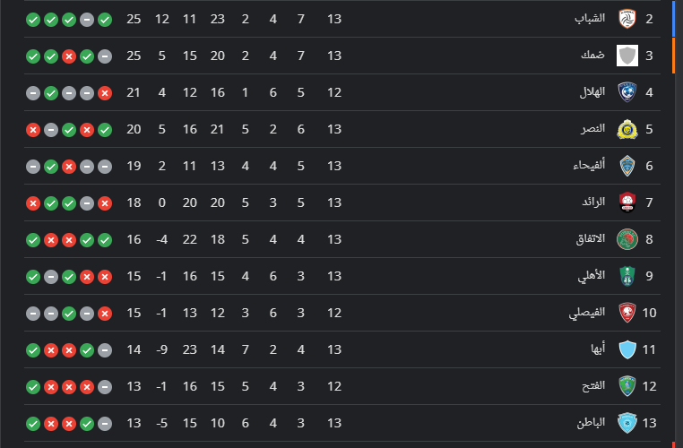683x448 pixels.
Task: Click the red loss icon in ضمك row
Action: [x=69, y=56]
